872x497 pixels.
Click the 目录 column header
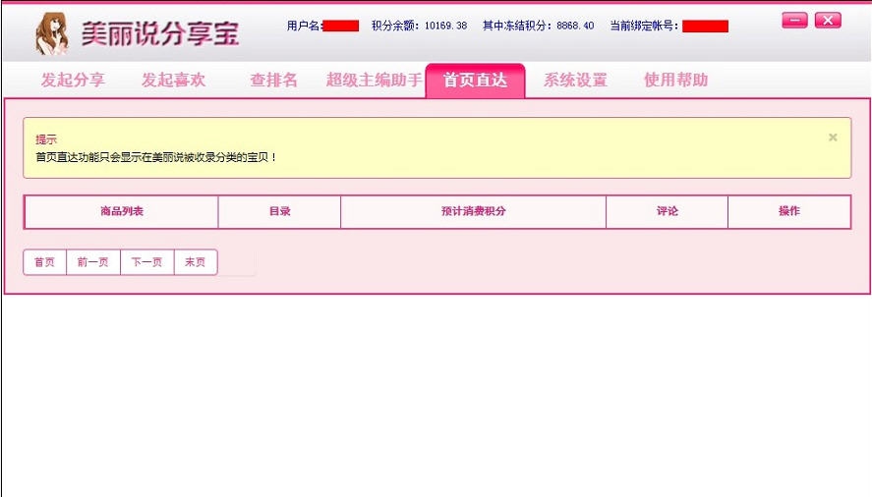pos(280,211)
